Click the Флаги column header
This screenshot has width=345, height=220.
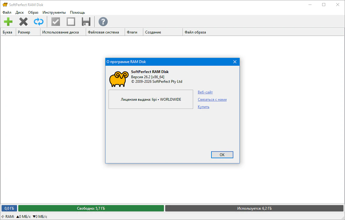(134, 32)
